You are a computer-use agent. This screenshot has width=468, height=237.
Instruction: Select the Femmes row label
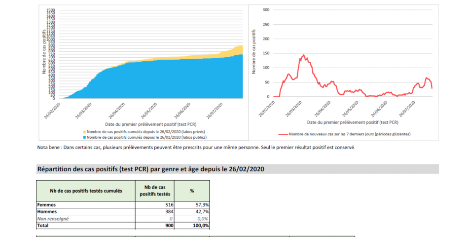tap(47, 204)
